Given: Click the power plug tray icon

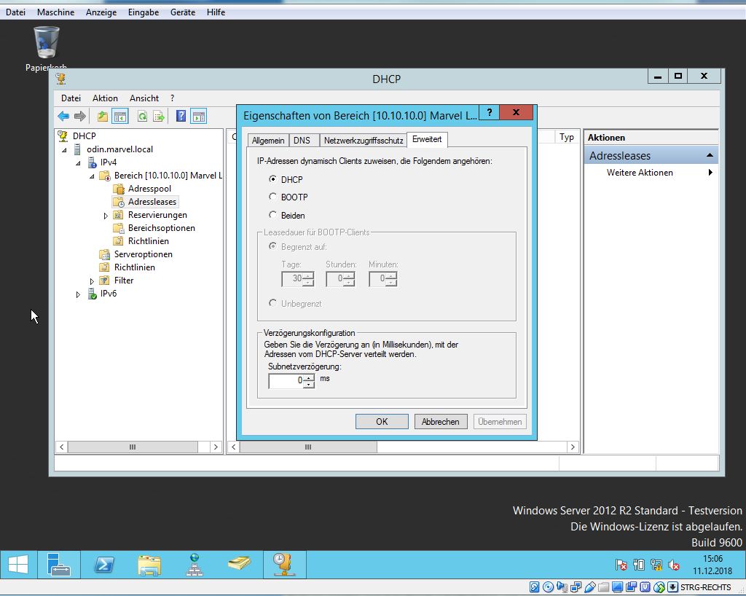Looking at the screenshot, I should click(x=639, y=565).
